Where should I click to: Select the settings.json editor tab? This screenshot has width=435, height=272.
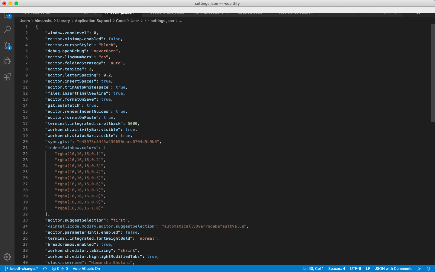[121, 13]
